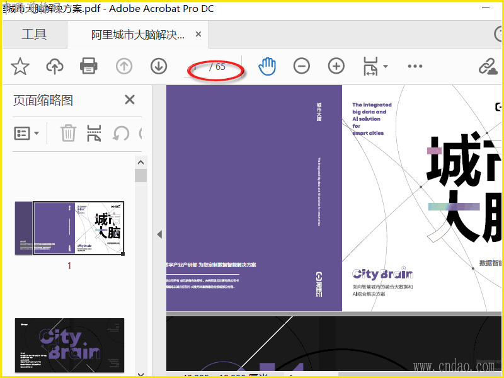504x378 pixels.
Task: Close the 页面缩略图 panel
Action: 130,100
